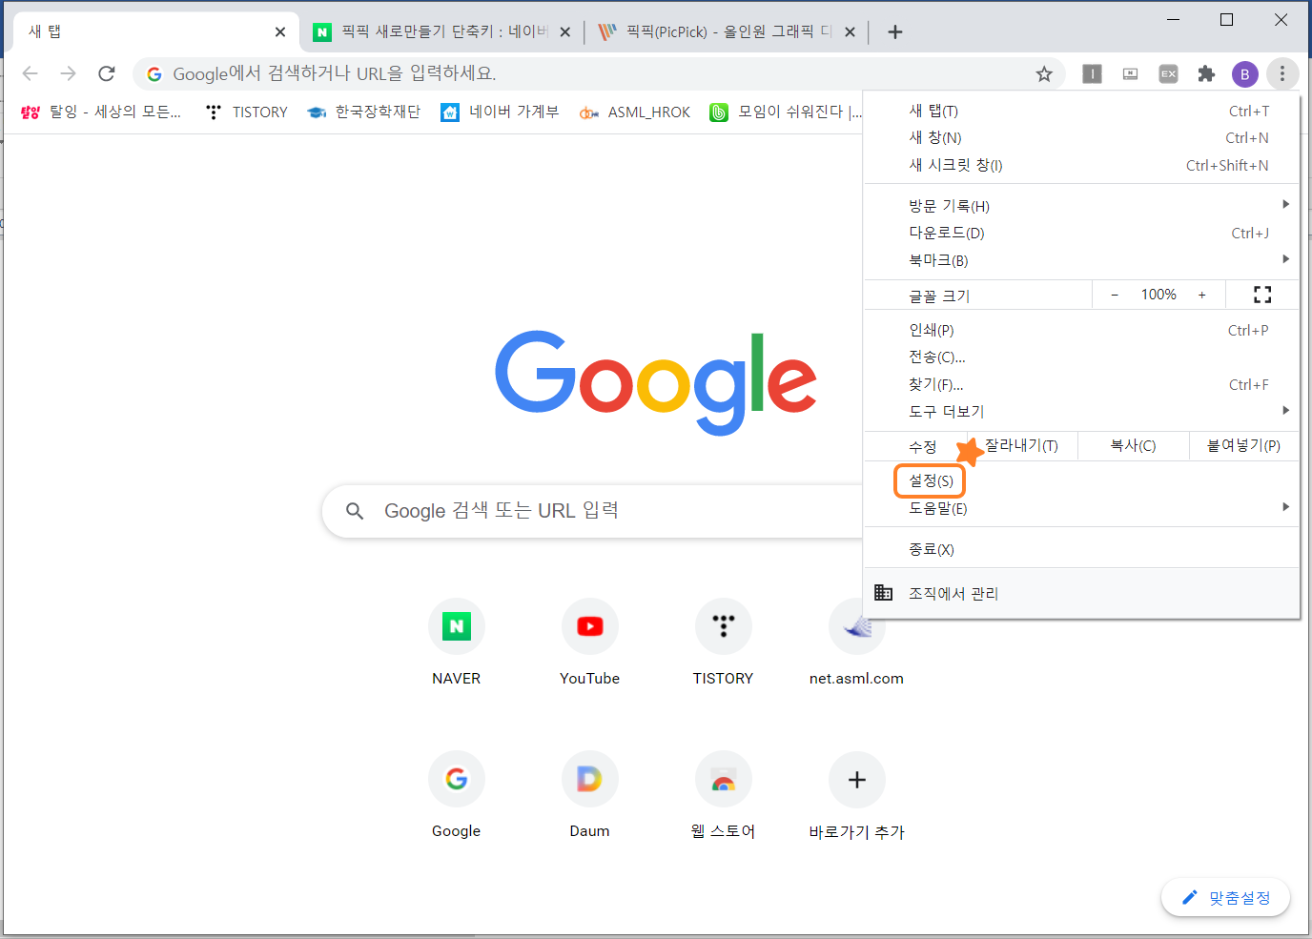Click the EX extension icon in toolbar
1312x939 pixels.
[x=1168, y=73]
